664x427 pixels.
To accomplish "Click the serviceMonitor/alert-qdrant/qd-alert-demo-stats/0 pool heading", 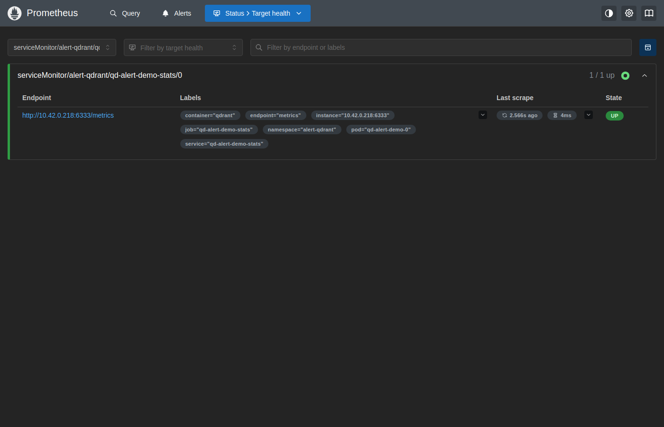I will tap(100, 75).
